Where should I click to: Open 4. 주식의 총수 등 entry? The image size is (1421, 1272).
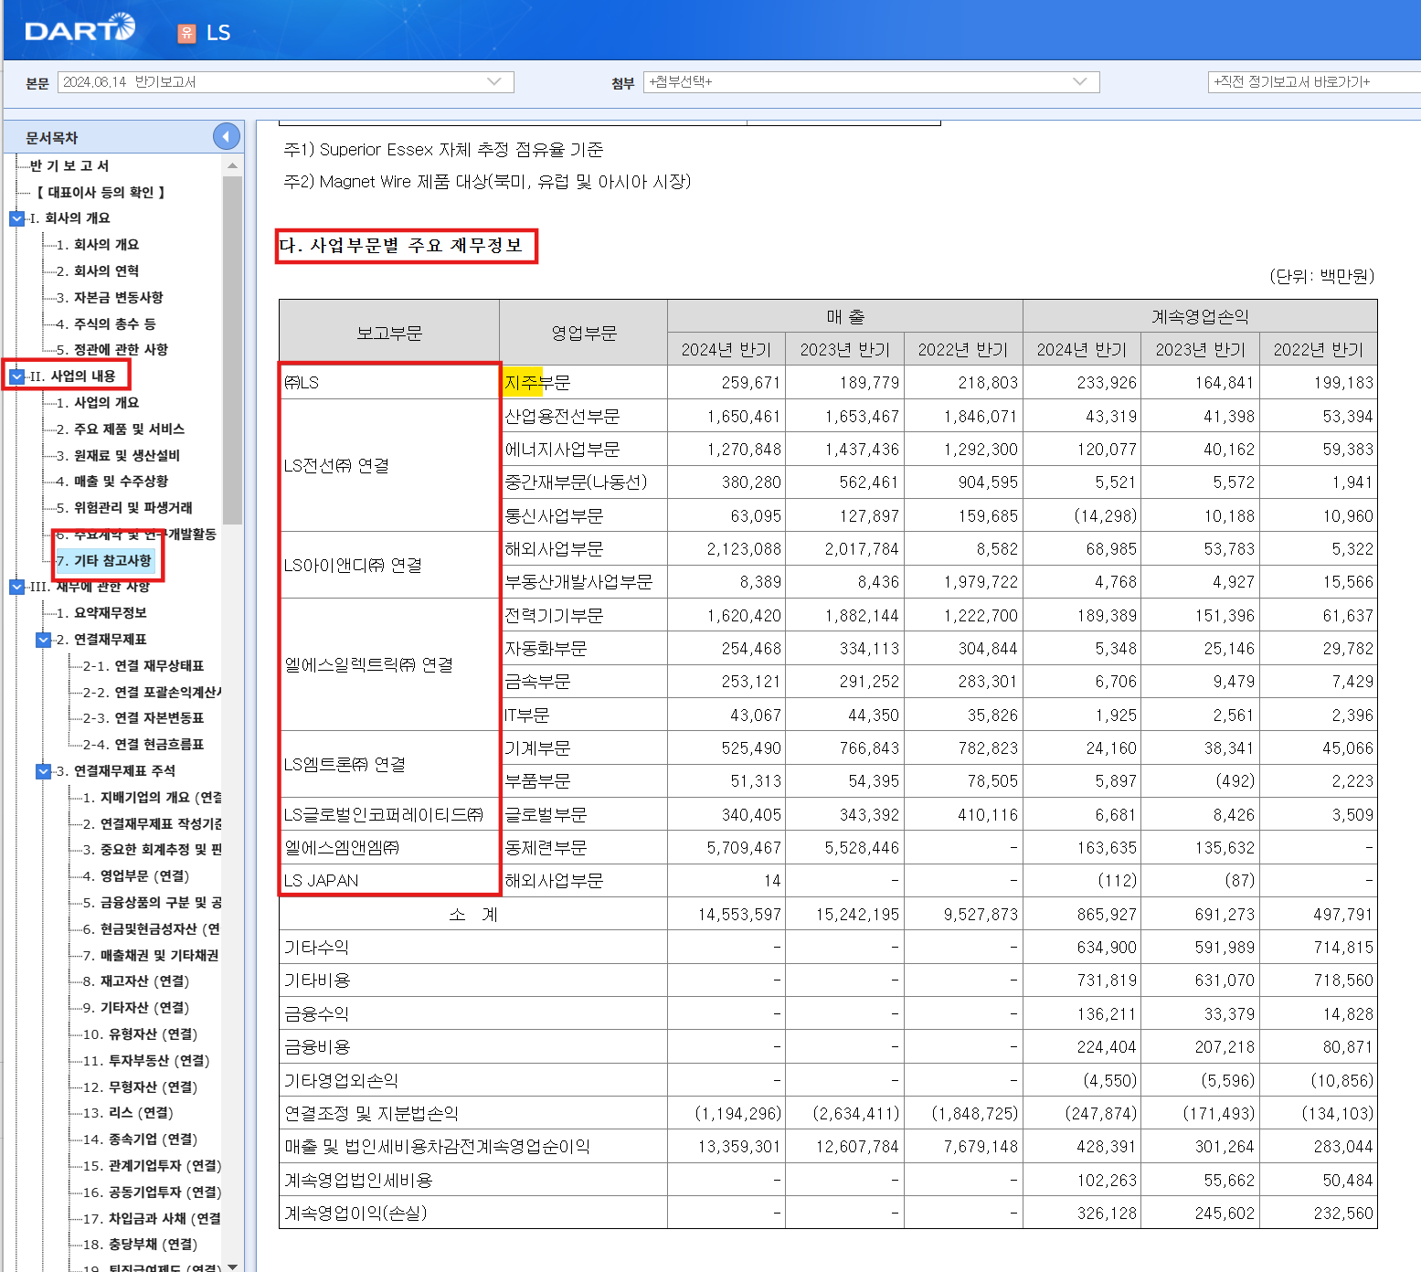[105, 324]
